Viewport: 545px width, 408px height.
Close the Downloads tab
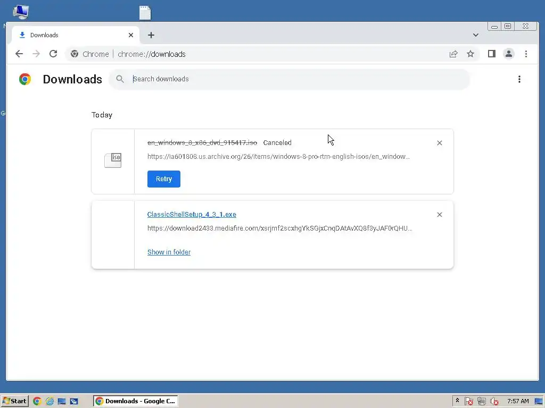point(131,35)
